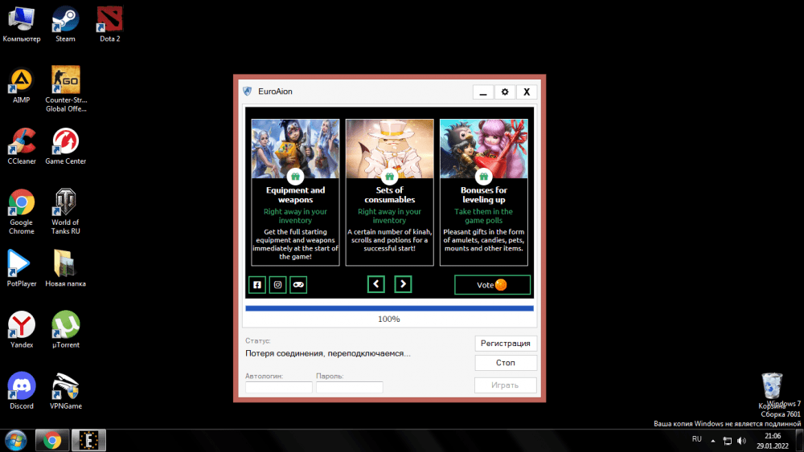The width and height of the screenshot is (804, 452).
Task: Advance to the next banner slide
Action: [x=403, y=284]
